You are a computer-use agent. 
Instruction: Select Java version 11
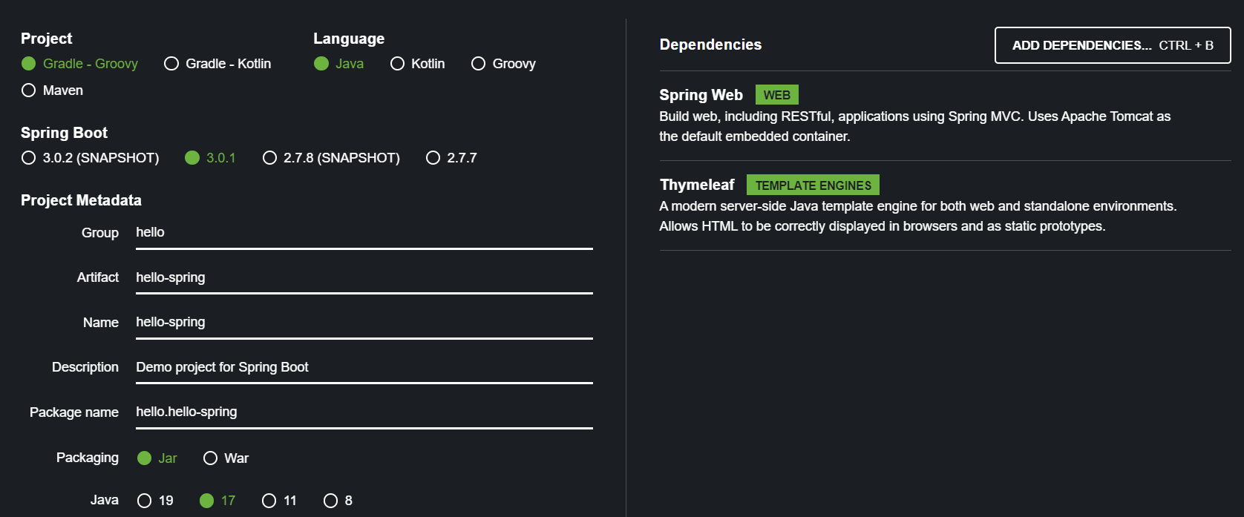click(x=269, y=501)
